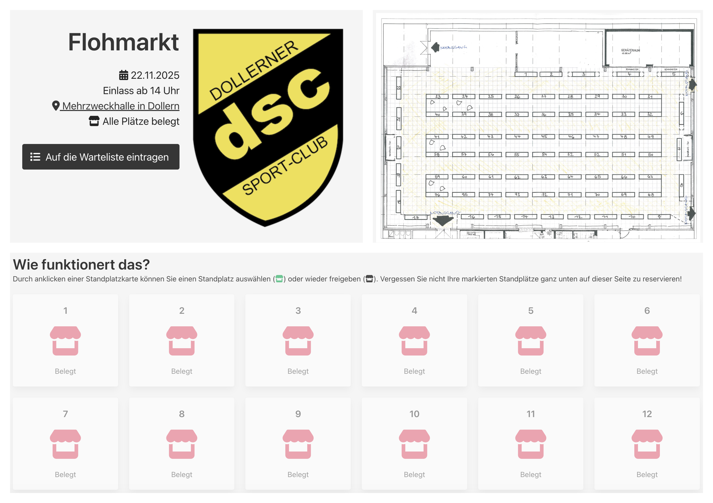
Task: Click the number label of stand 9
Action: pyautogui.click(x=298, y=414)
